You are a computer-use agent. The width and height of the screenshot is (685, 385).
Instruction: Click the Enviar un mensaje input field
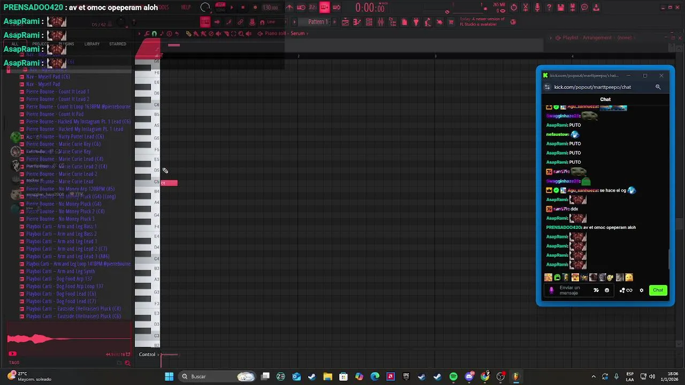point(579,290)
